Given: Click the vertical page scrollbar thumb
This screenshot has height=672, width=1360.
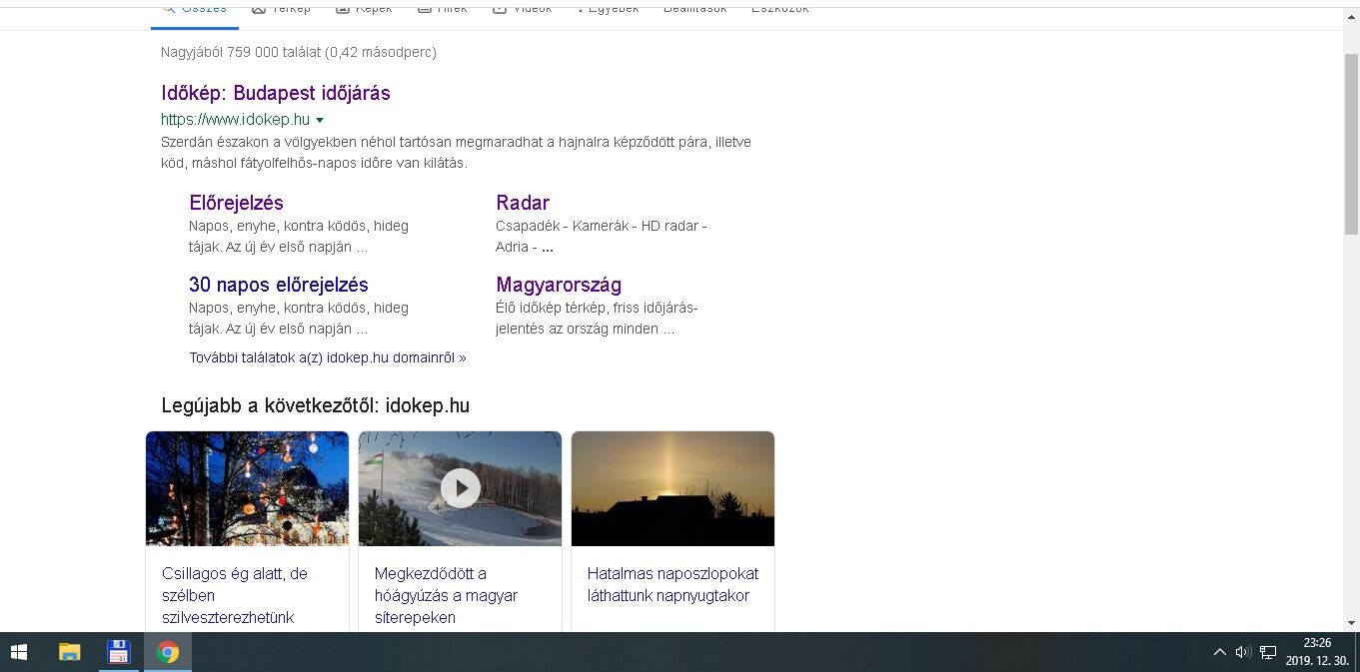Looking at the screenshot, I should tap(1351, 145).
